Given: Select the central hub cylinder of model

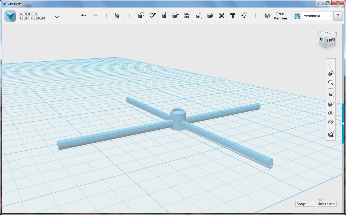Looking at the screenshot, I should 178,119.
